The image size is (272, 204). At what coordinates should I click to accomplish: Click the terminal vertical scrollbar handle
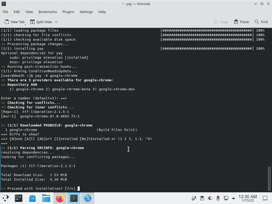tap(269, 179)
